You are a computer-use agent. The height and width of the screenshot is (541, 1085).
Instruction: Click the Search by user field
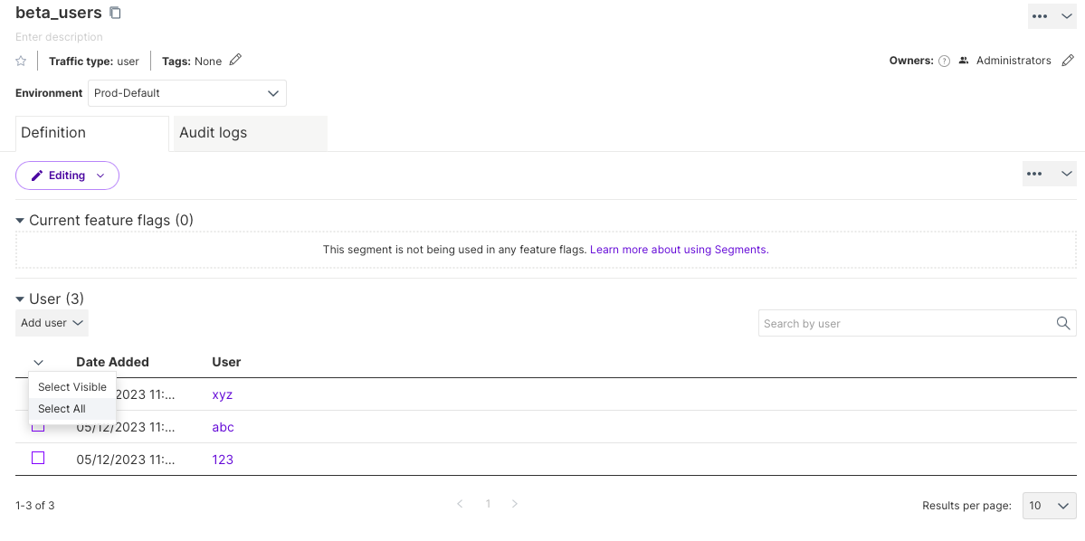(903, 323)
